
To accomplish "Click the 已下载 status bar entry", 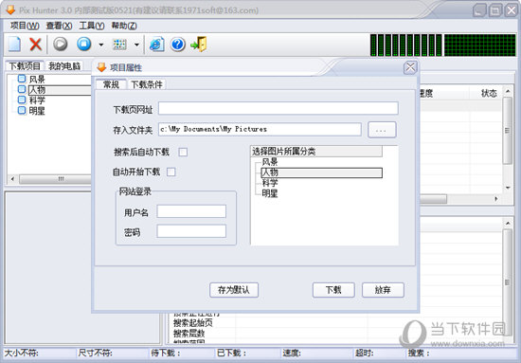I will click(x=231, y=353).
